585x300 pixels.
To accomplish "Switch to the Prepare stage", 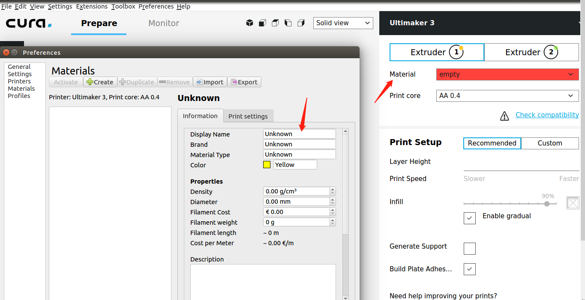I will pyautogui.click(x=99, y=24).
